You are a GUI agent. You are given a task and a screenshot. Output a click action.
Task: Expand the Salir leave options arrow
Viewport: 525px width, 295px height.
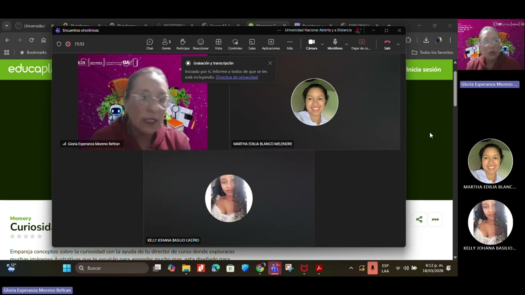(x=398, y=44)
